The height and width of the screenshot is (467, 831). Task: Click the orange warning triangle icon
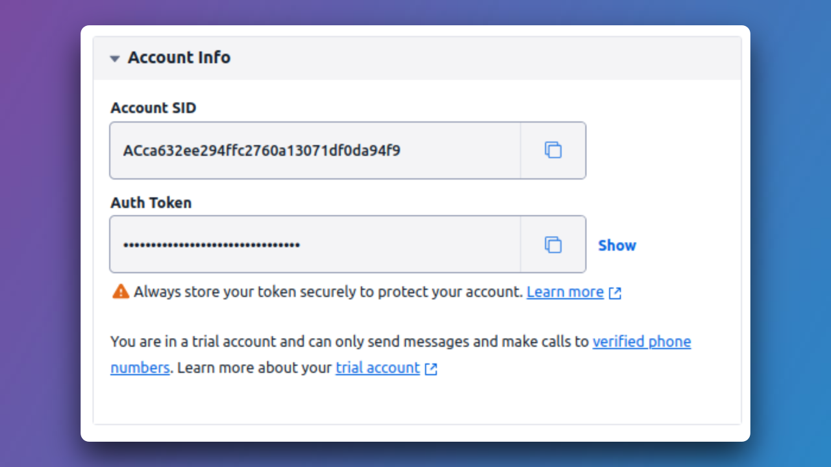point(121,292)
